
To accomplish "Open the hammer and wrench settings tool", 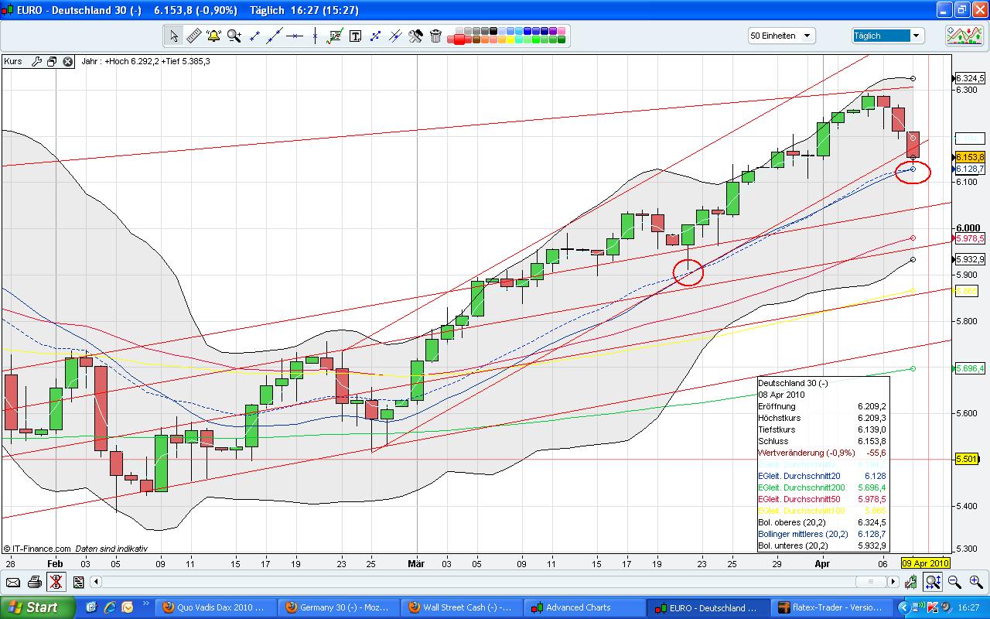I will [415, 36].
